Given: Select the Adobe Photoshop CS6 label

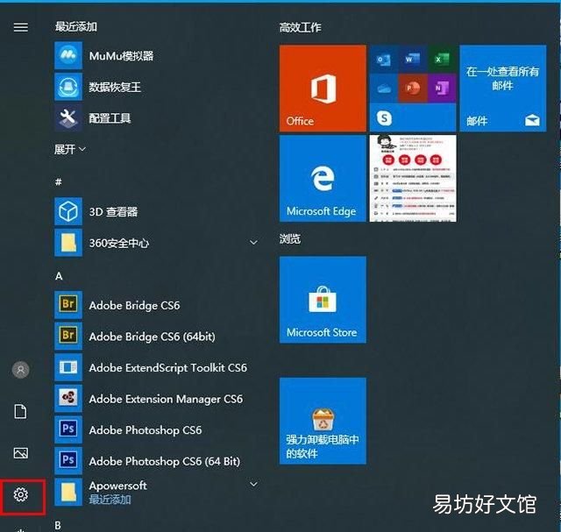Looking at the screenshot, I should click(146, 429).
